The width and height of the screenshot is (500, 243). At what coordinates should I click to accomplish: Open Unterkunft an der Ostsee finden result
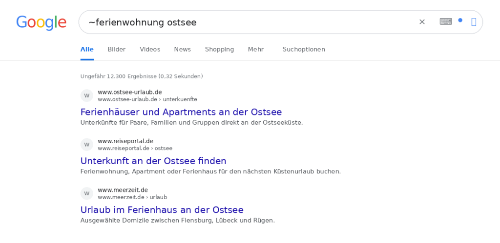point(153,161)
